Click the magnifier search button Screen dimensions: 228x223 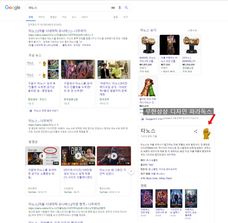pos(126,8)
